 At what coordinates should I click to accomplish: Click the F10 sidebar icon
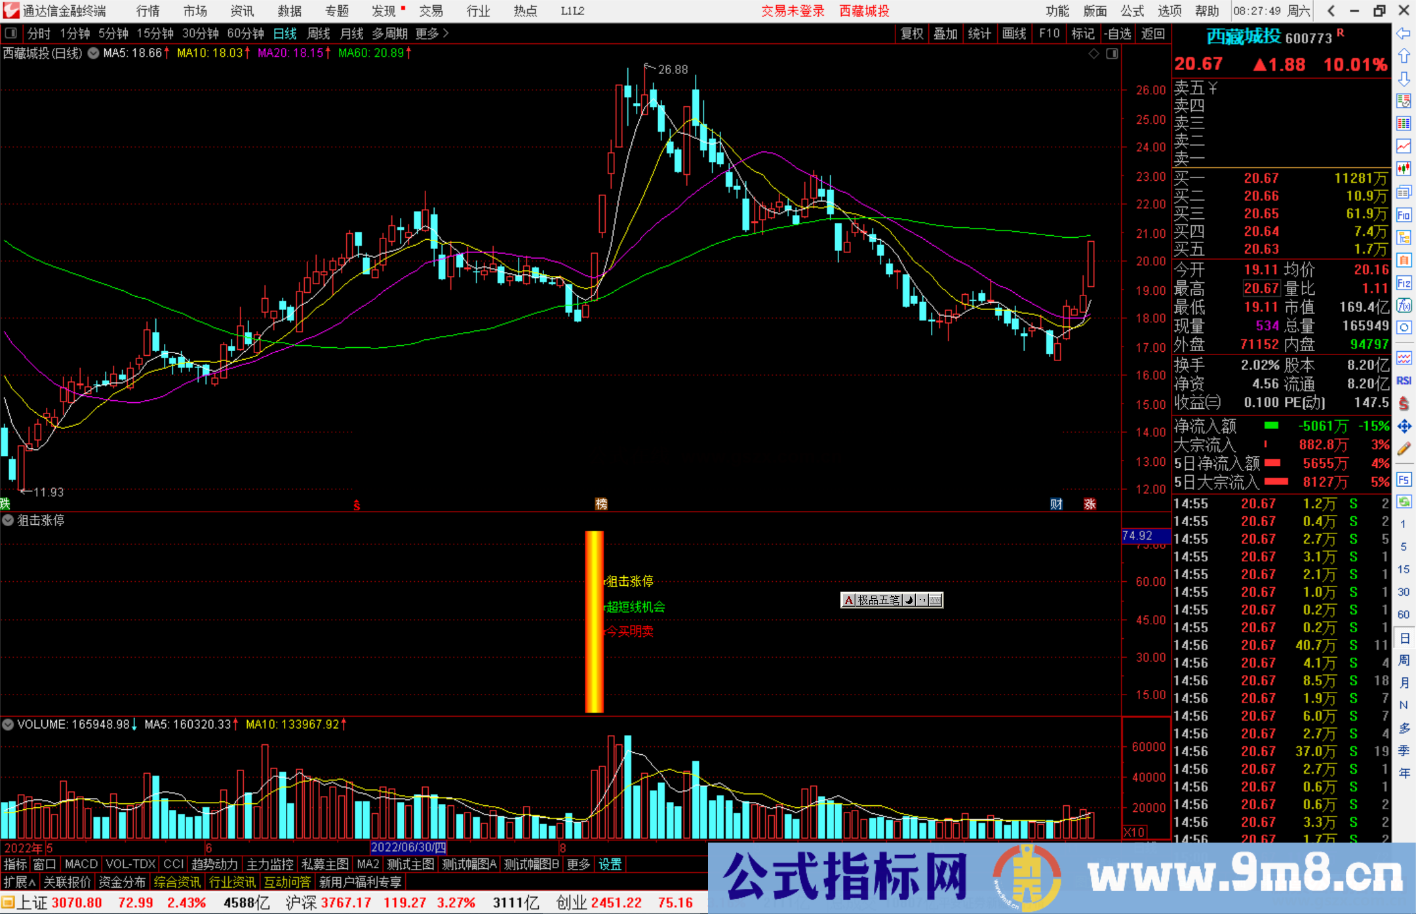1404,215
